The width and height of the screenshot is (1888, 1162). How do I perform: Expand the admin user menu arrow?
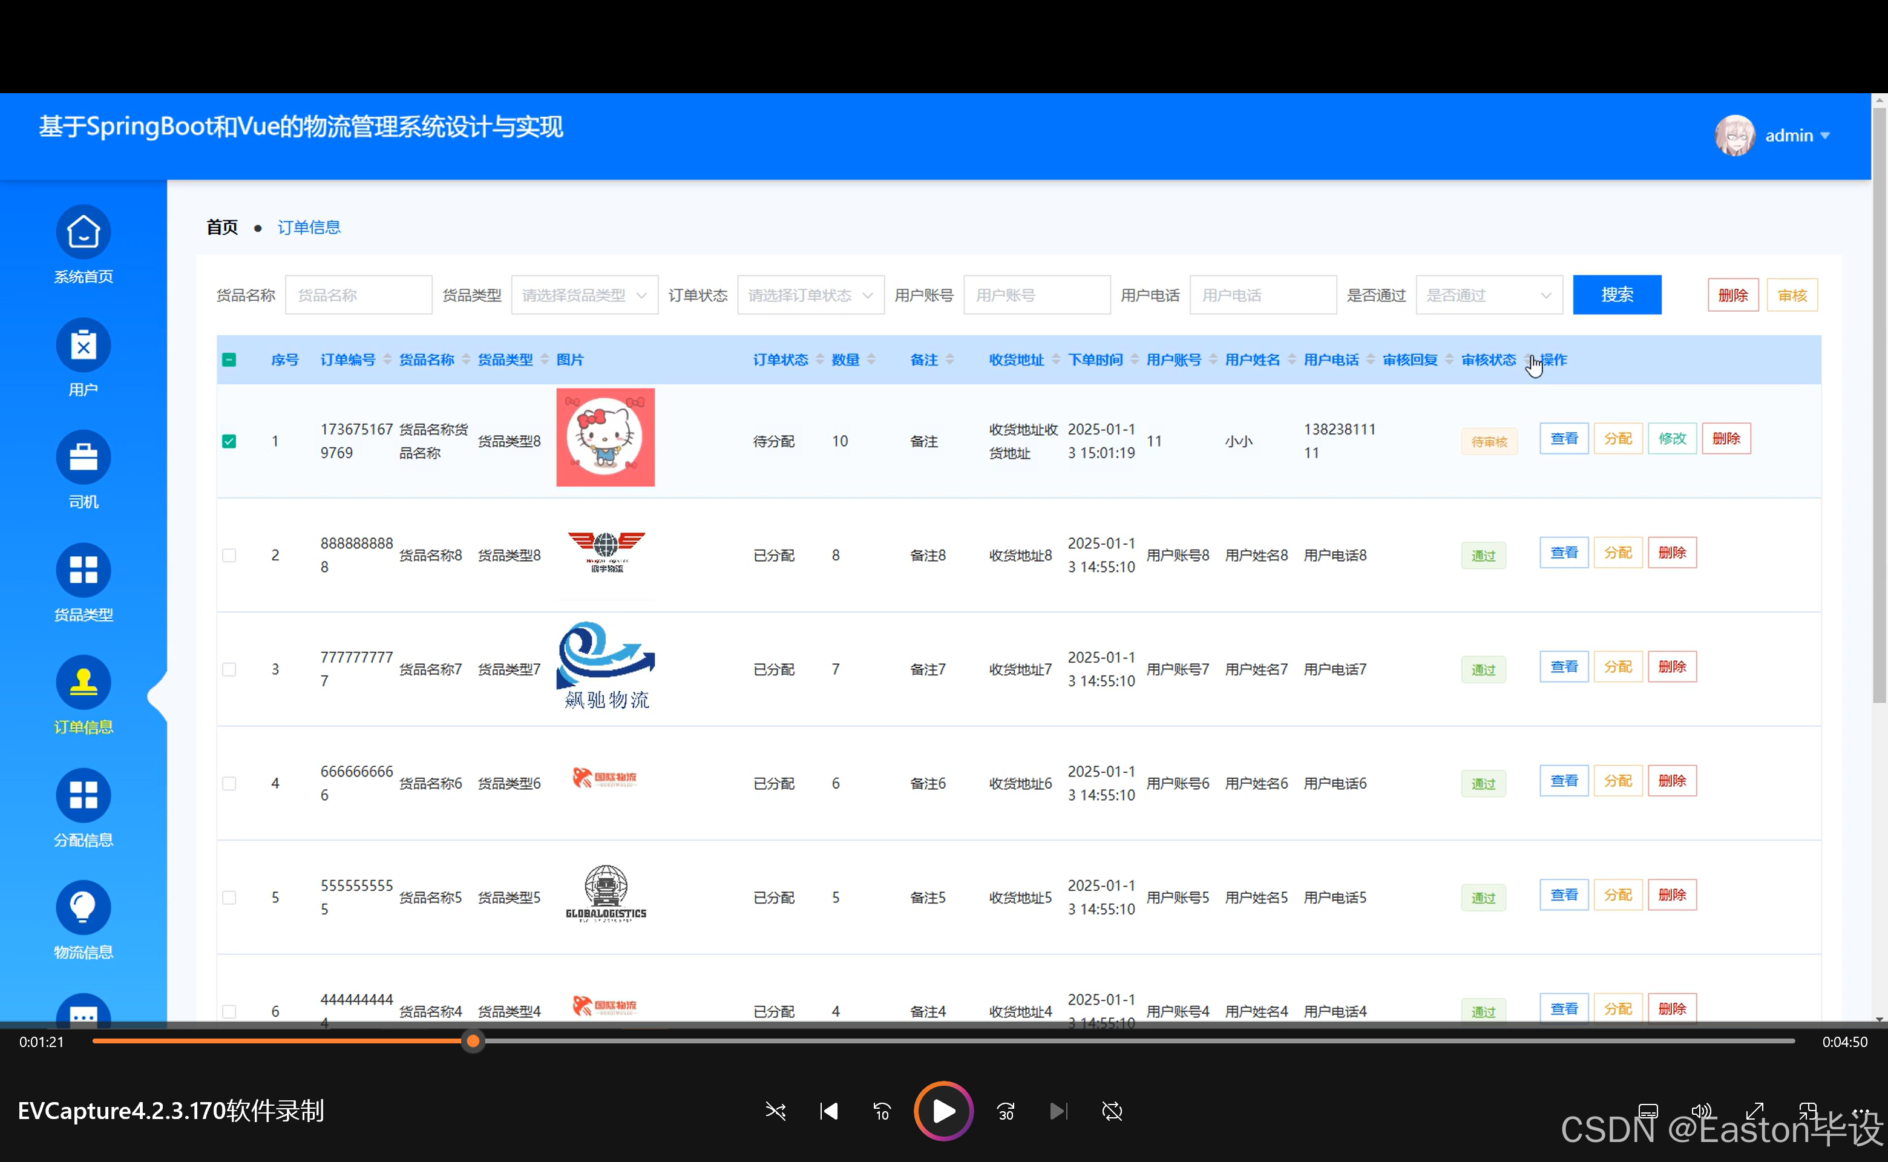pyautogui.click(x=1825, y=136)
